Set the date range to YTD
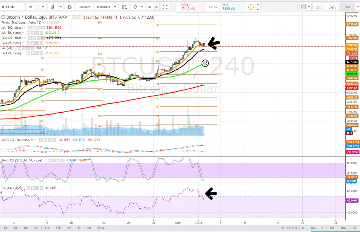 point(58,228)
